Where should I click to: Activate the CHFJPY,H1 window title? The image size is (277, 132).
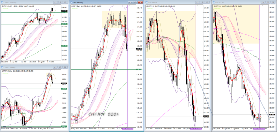pos(220,2)
